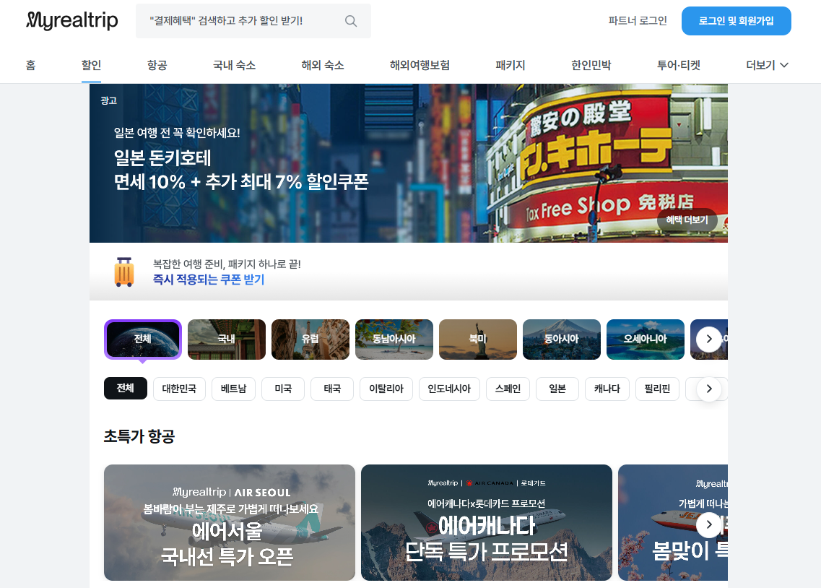Click the orange suitcase coupon icon

pos(124,272)
